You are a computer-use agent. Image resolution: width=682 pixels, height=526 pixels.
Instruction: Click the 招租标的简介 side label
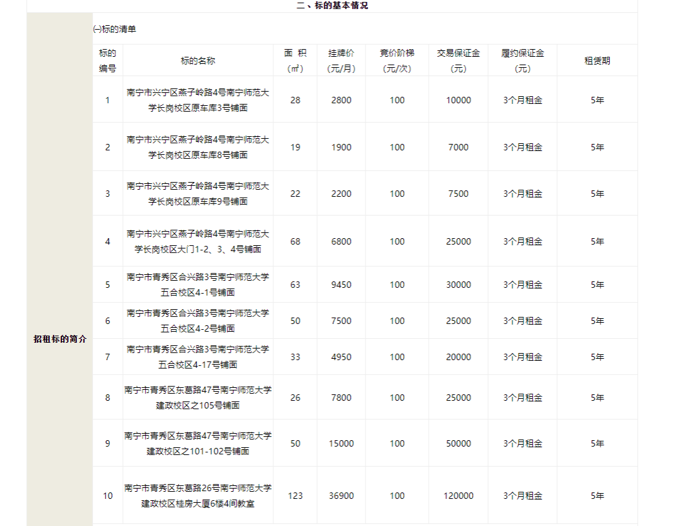tap(59, 339)
